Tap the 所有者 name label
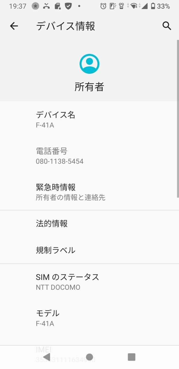Screen dimensions: 179x369 coord(89,87)
